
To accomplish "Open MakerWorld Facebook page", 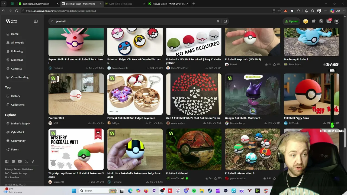I will point(7,161).
